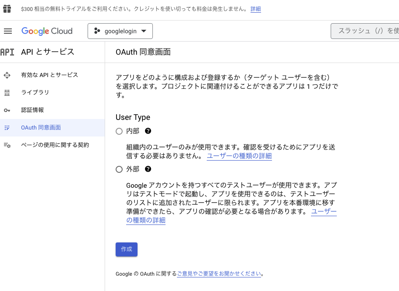
Task: Click the 内部 label text
Action: tap(133, 131)
